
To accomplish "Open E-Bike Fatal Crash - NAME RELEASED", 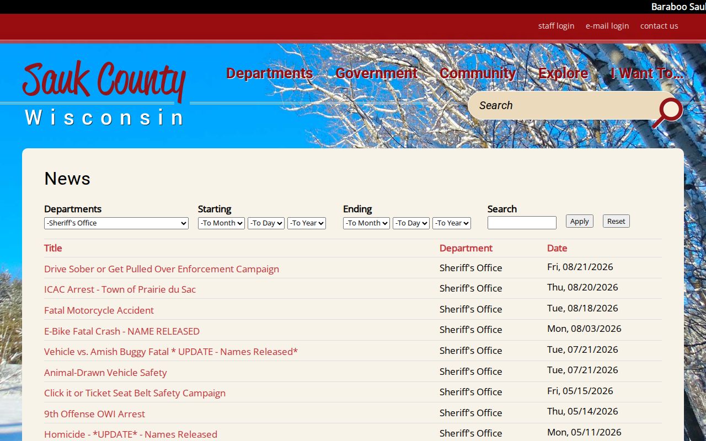I will pyautogui.click(x=122, y=331).
